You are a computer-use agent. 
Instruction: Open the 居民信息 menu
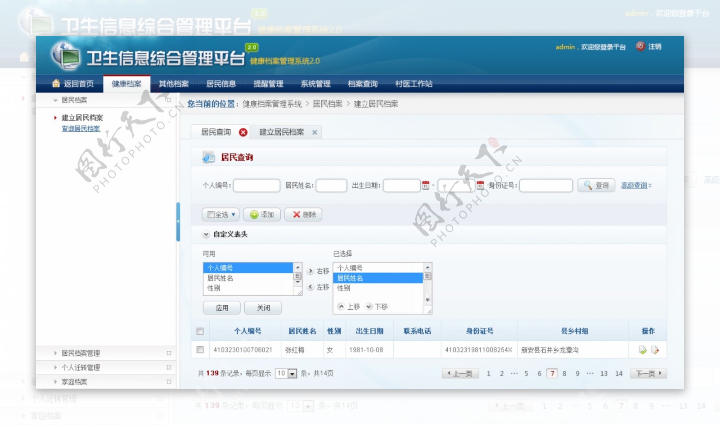click(221, 84)
